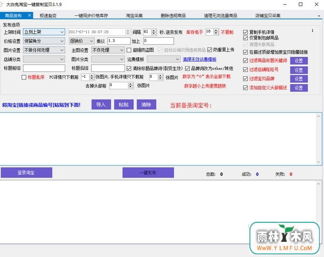The width and height of the screenshot is (324, 257).
Task: Adjust the 去掉头部前 stepper
Action: pyautogui.click(x=130, y=85)
